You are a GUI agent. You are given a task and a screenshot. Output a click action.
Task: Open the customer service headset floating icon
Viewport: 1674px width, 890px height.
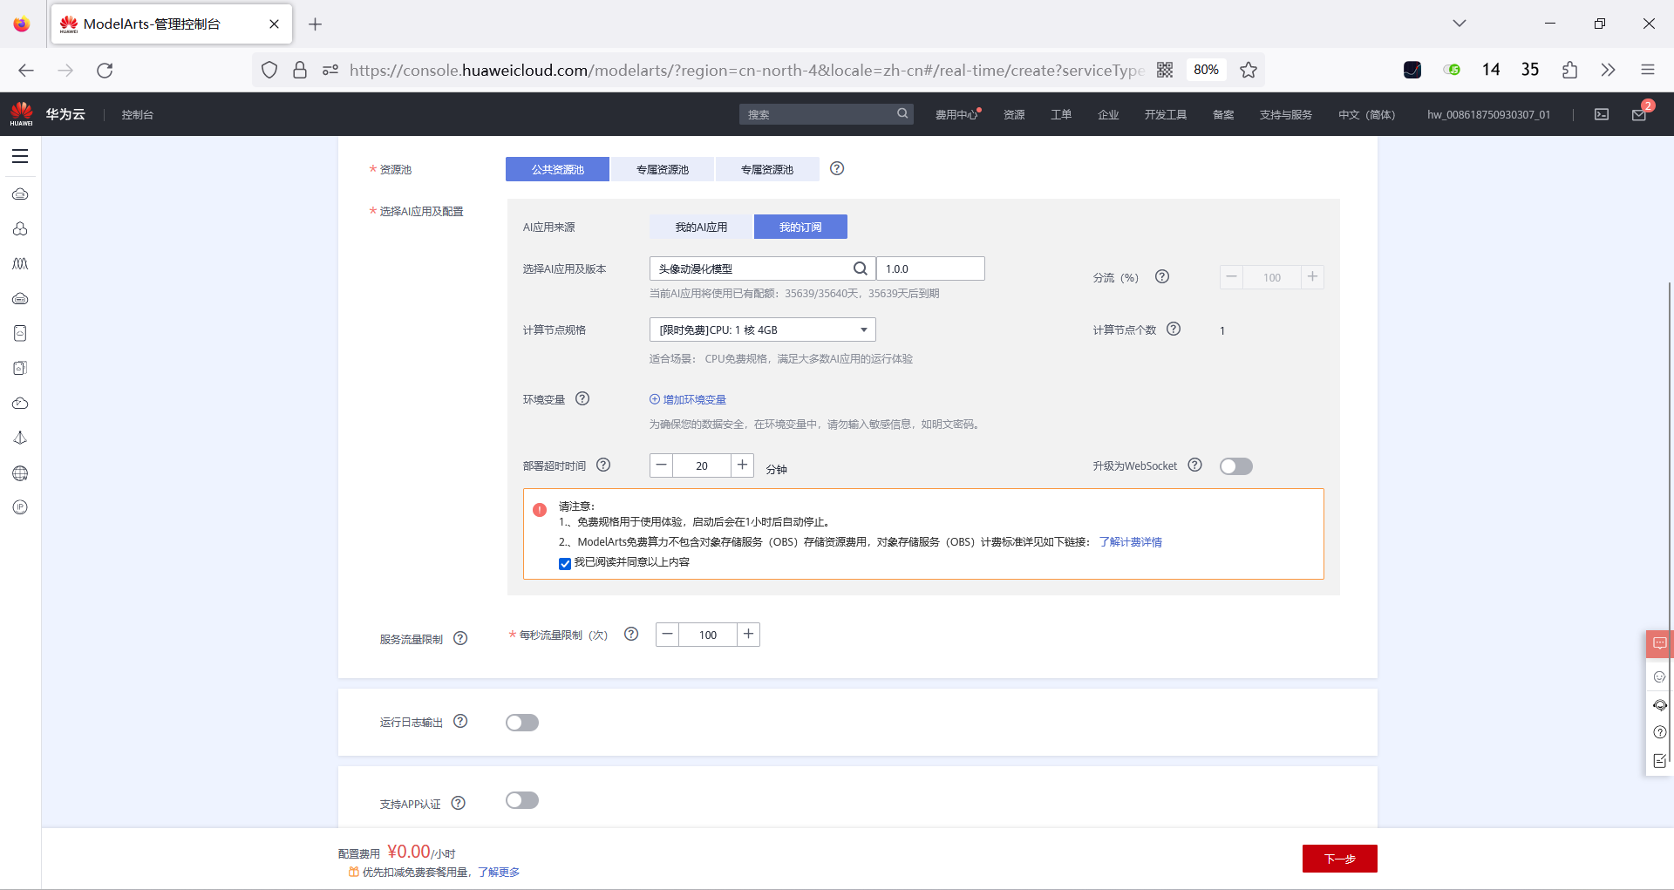pyautogui.click(x=1659, y=704)
